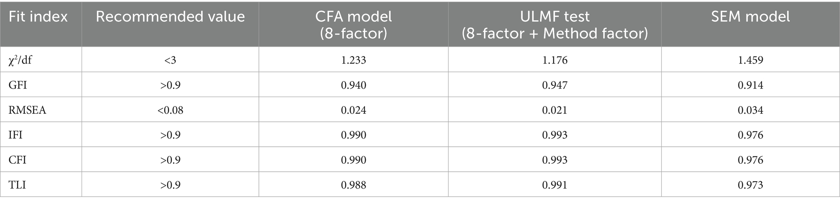
Task: Click the RMSEA value 0.034
Action: [751, 110]
